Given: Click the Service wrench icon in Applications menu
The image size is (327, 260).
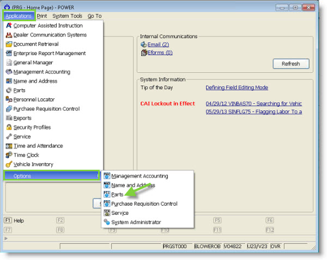Looking at the screenshot, I should (x=9, y=137).
